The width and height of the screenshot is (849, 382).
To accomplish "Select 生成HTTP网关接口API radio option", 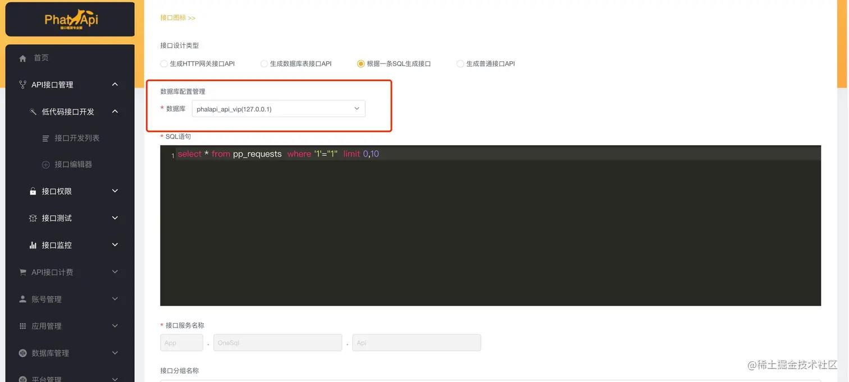I will [164, 64].
